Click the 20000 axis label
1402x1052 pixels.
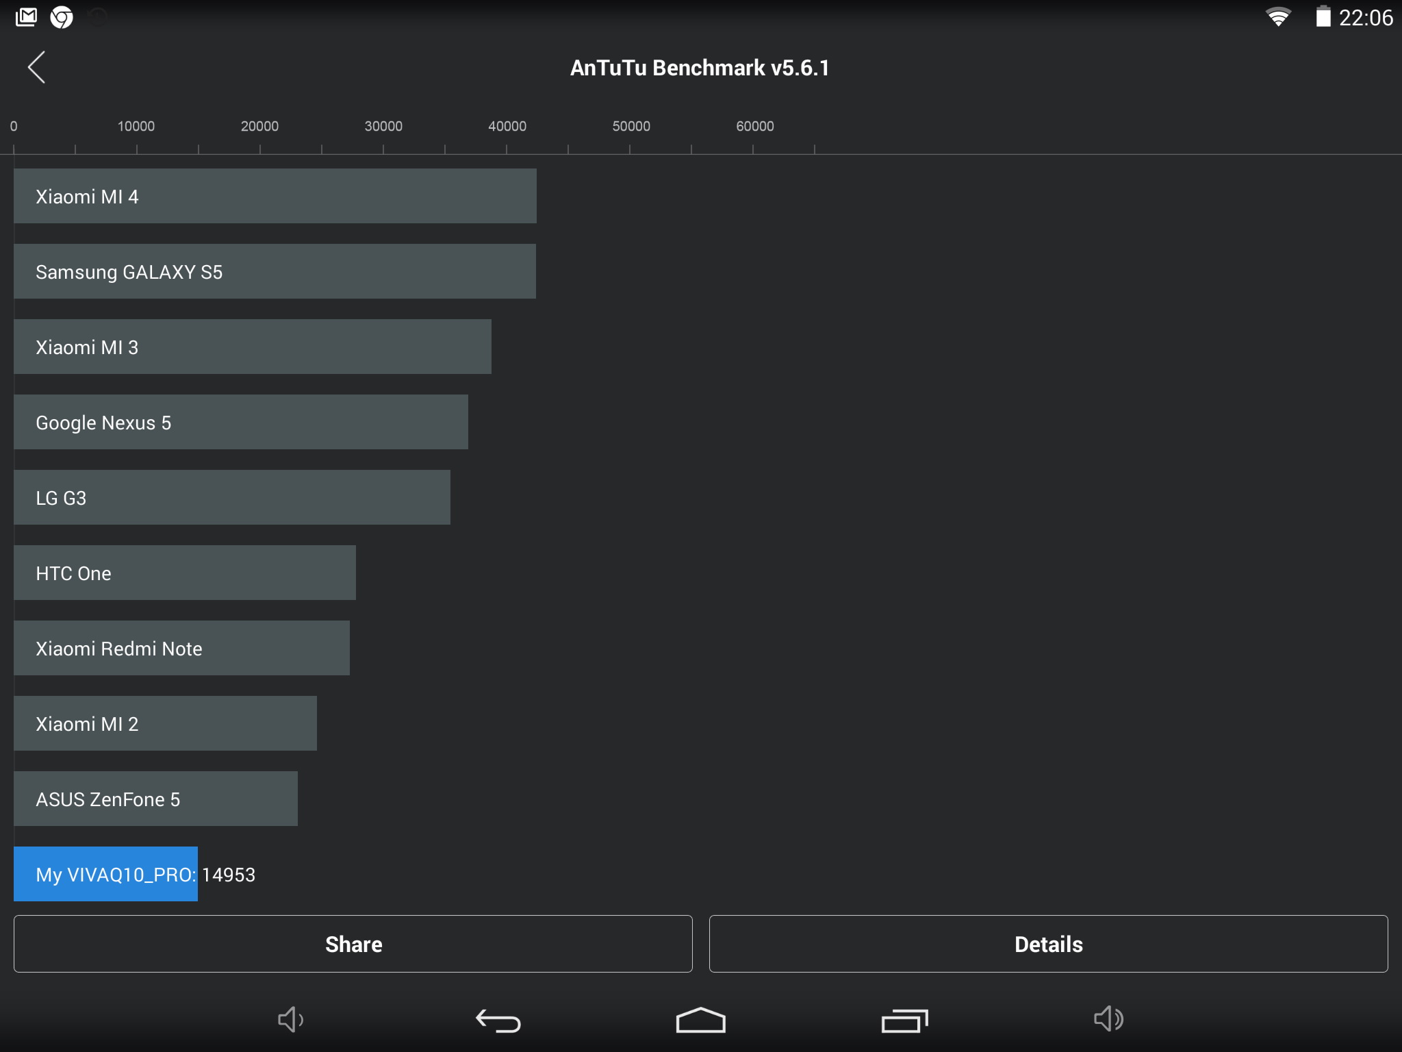coord(259,126)
